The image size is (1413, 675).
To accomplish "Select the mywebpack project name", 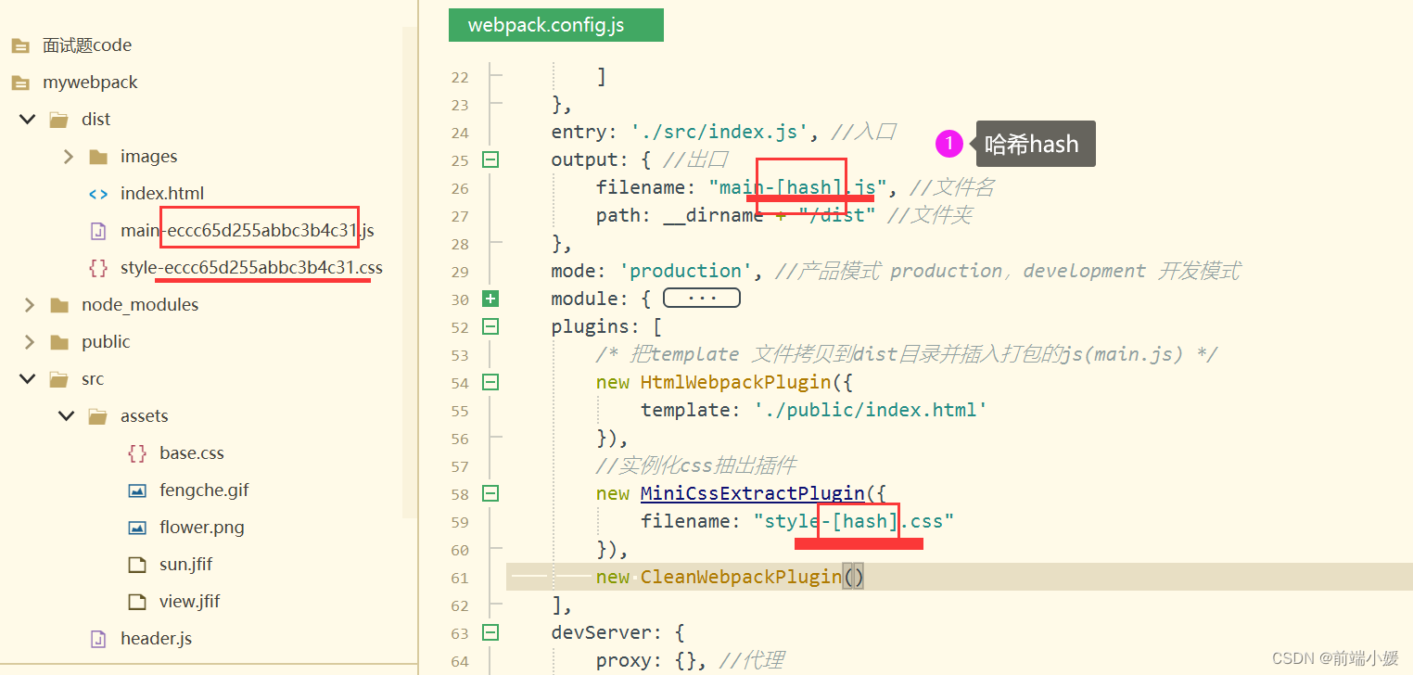I will point(90,83).
